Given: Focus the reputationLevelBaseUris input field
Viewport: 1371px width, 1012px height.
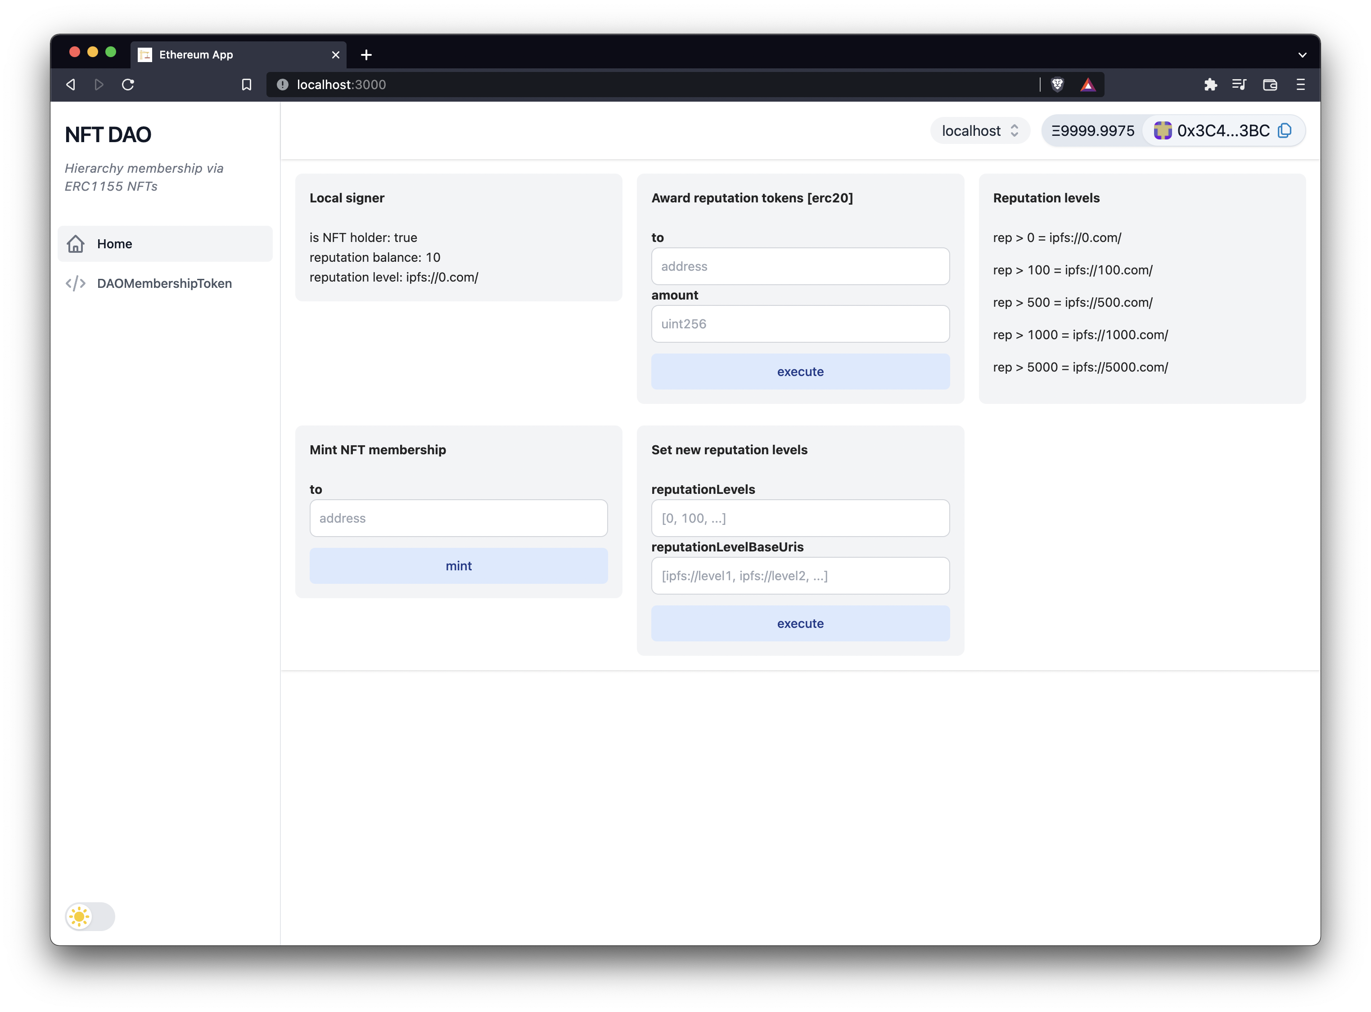Looking at the screenshot, I should tap(800, 576).
